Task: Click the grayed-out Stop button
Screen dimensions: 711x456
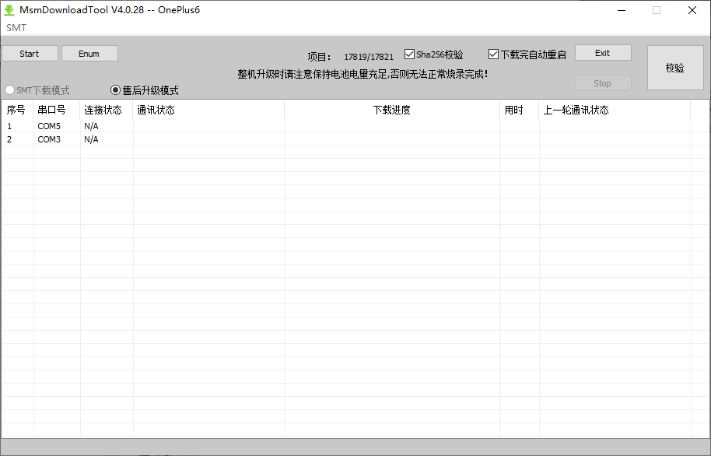Action: [603, 83]
